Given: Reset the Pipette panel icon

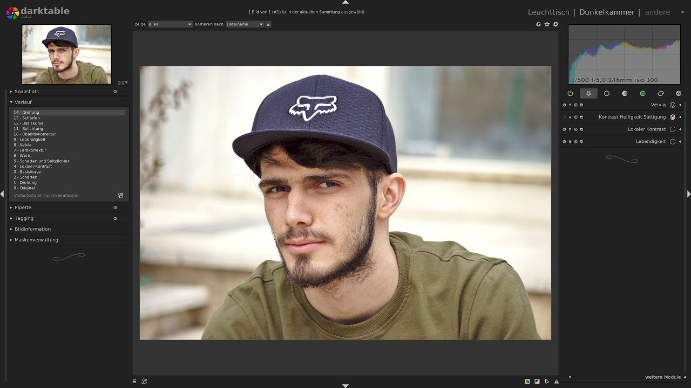Looking at the screenshot, I should click(x=115, y=207).
